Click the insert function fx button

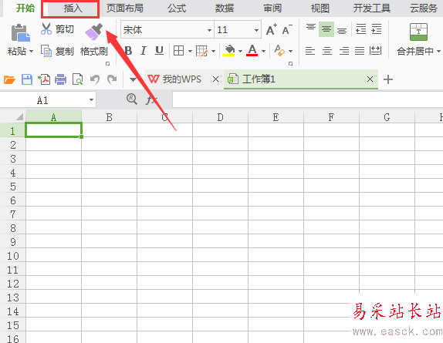click(x=151, y=99)
